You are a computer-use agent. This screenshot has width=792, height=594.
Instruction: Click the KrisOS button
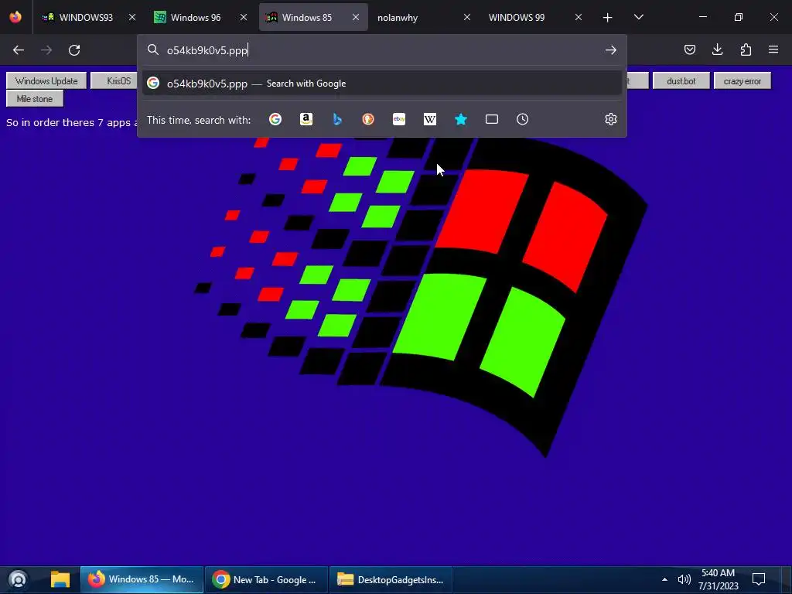tap(114, 80)
